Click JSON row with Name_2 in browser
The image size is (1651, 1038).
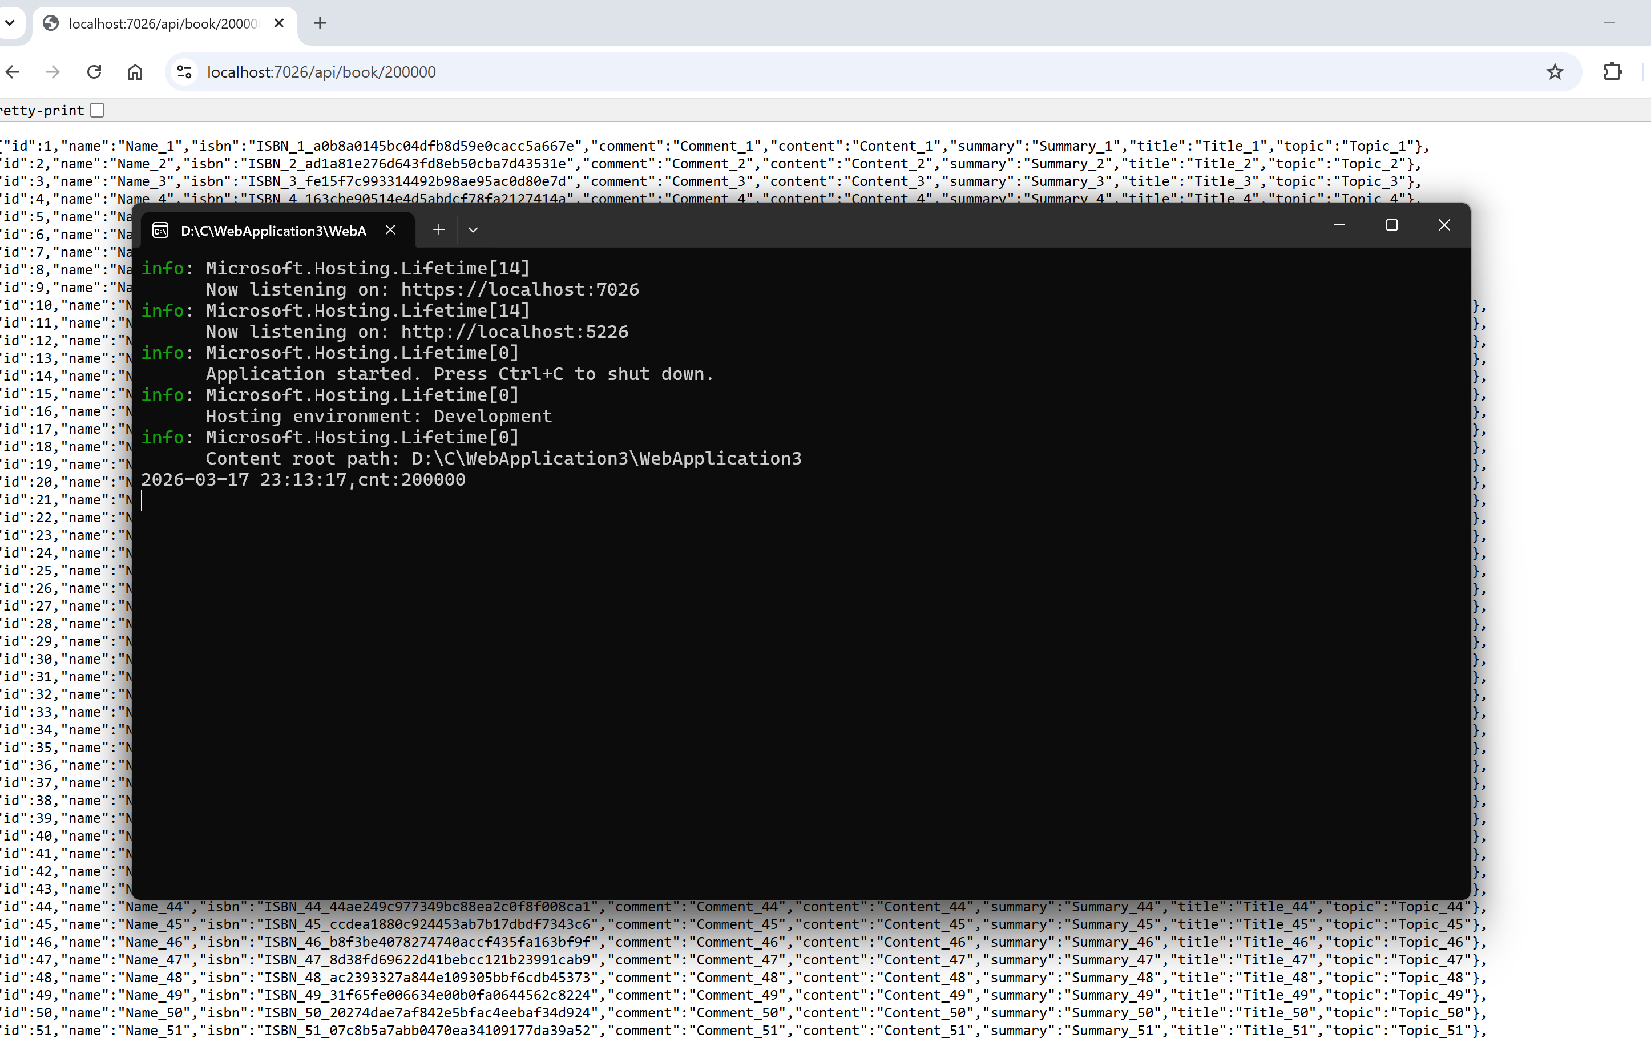711,164
